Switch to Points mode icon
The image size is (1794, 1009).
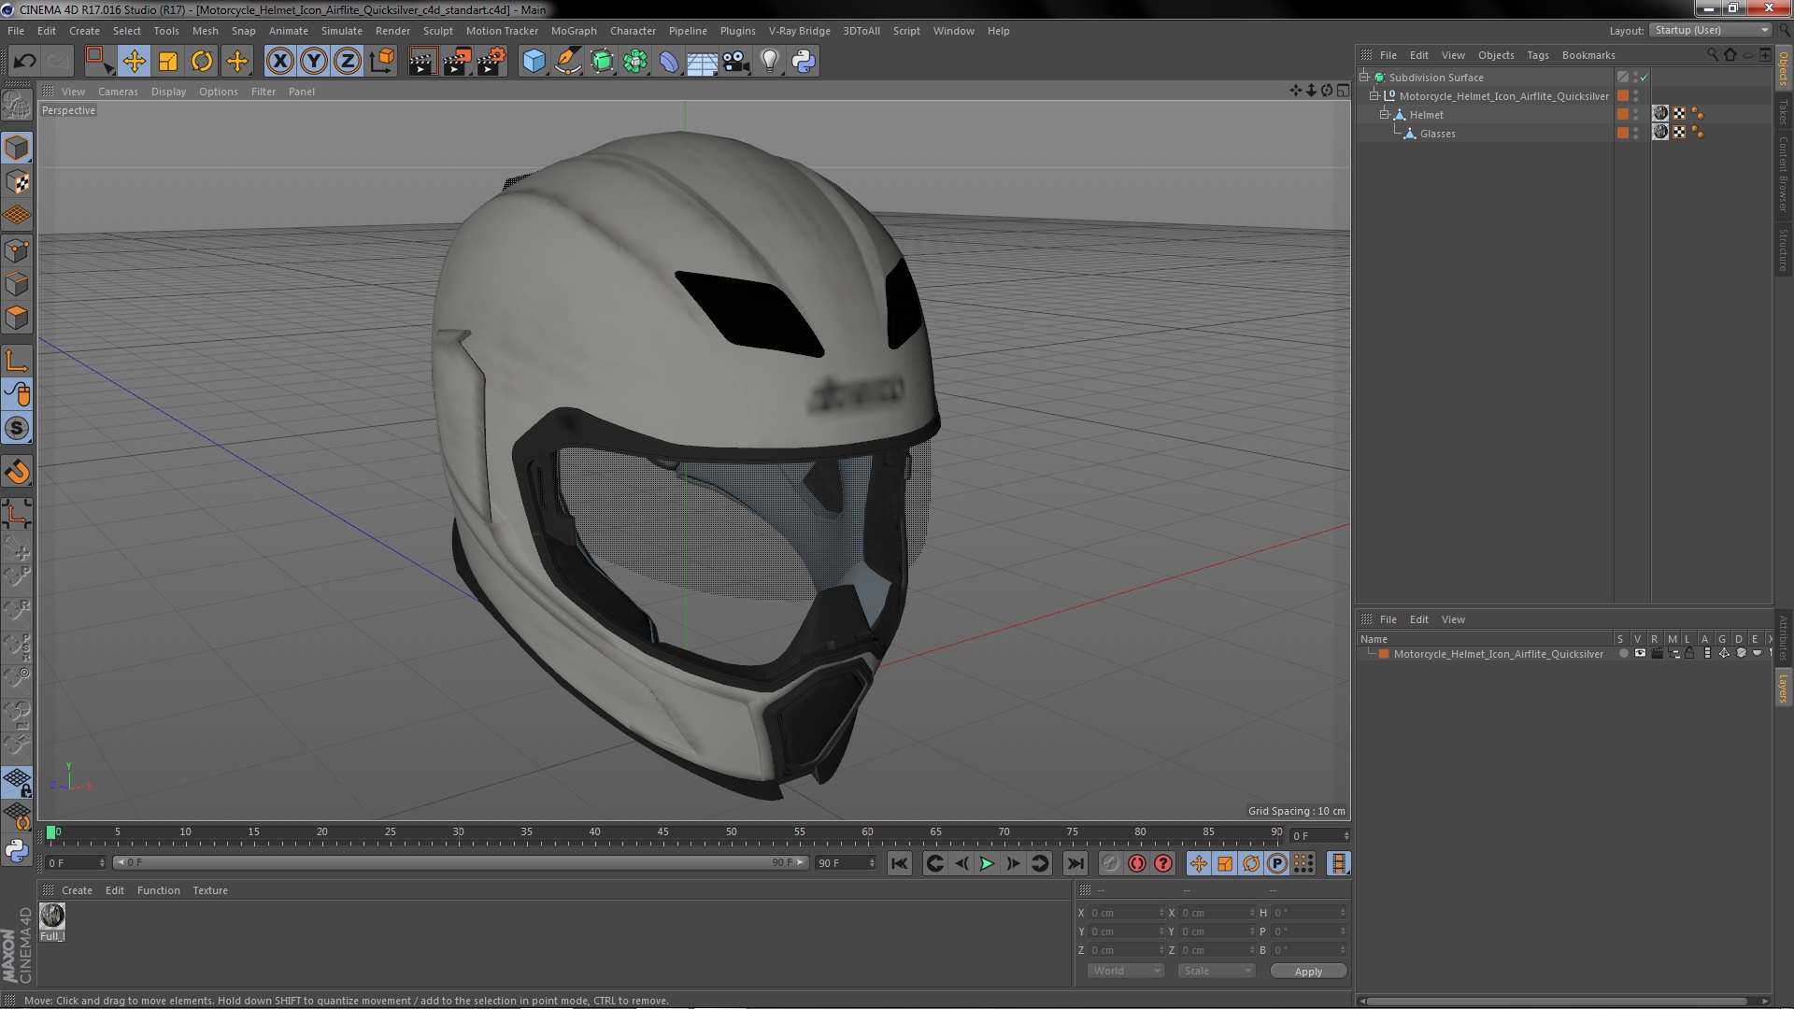(17, 250)
